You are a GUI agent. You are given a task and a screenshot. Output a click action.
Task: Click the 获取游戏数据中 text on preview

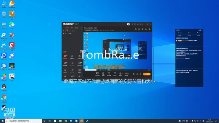(x=109, y=67)
